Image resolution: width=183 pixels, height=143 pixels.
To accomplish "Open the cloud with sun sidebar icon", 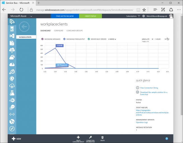I will [12, 57].
